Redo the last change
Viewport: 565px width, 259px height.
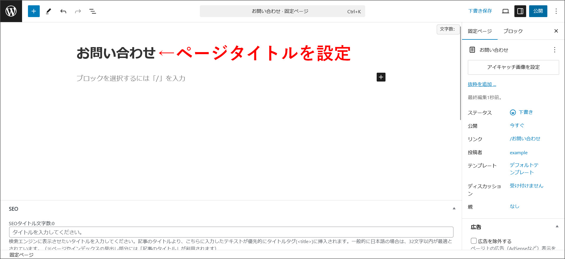pos(78,11)
